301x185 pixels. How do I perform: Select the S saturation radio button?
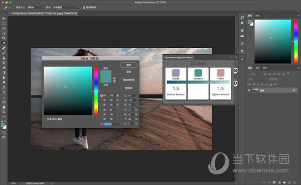pyautogui.click(x=101, y=100)
